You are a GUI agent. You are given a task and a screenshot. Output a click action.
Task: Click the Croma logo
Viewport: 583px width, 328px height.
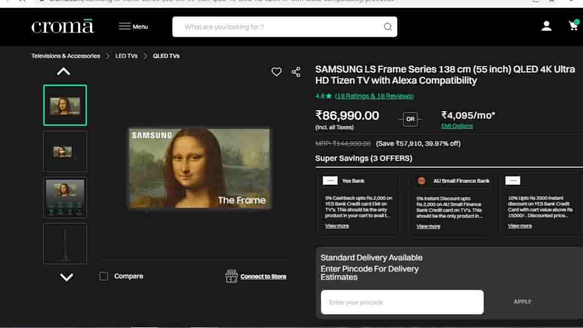(x=62, y=26)
